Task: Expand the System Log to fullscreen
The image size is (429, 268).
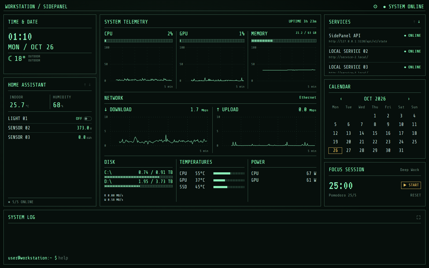Action: [419, 217]
